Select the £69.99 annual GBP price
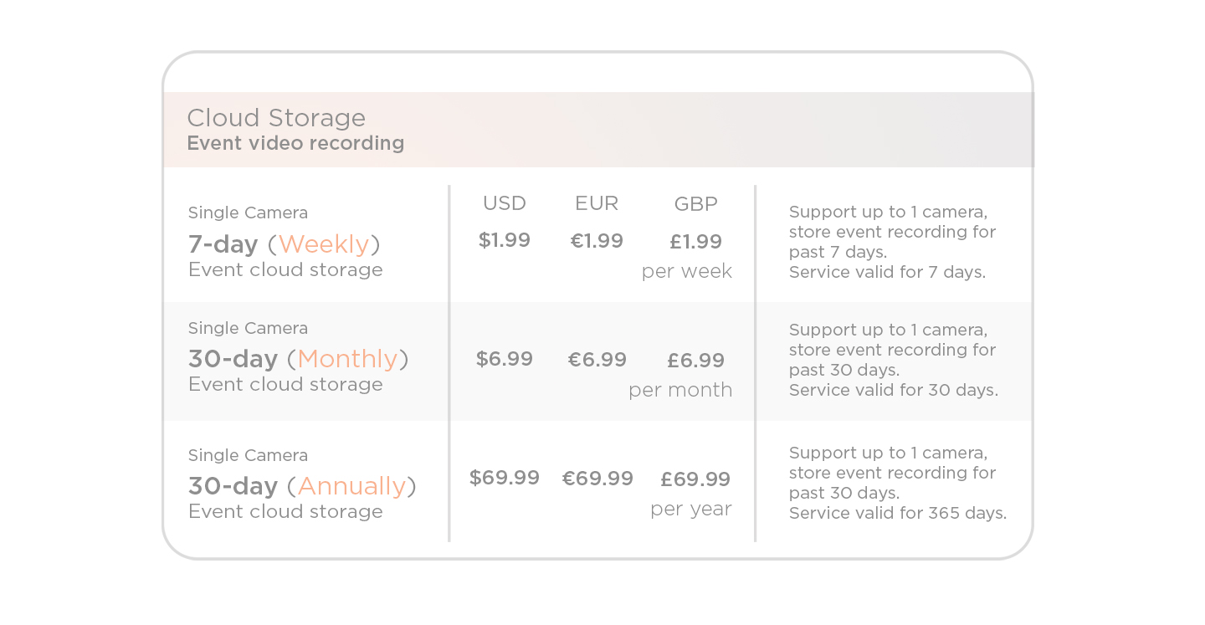Viewport: 1205px width, 625px height. [695, 479]
